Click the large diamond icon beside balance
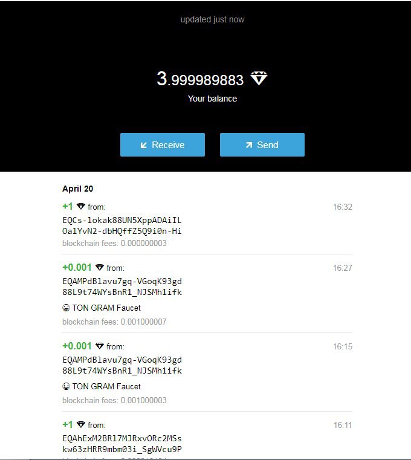 (259, 78)
